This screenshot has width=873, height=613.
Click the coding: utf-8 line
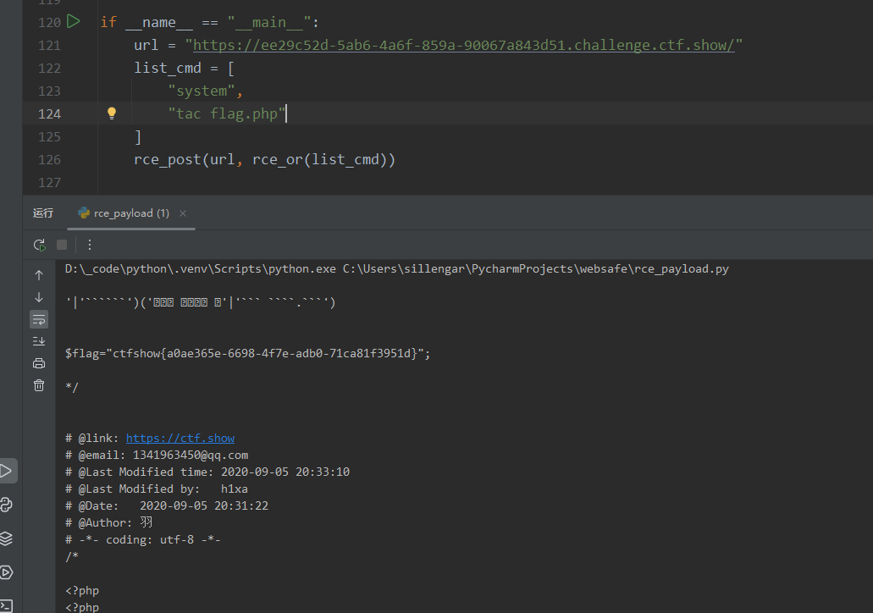coord(142,539)
